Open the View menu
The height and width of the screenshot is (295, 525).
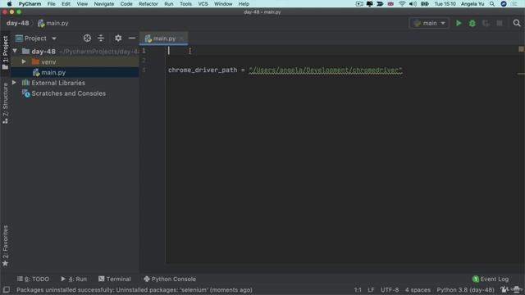click(82, 3)
